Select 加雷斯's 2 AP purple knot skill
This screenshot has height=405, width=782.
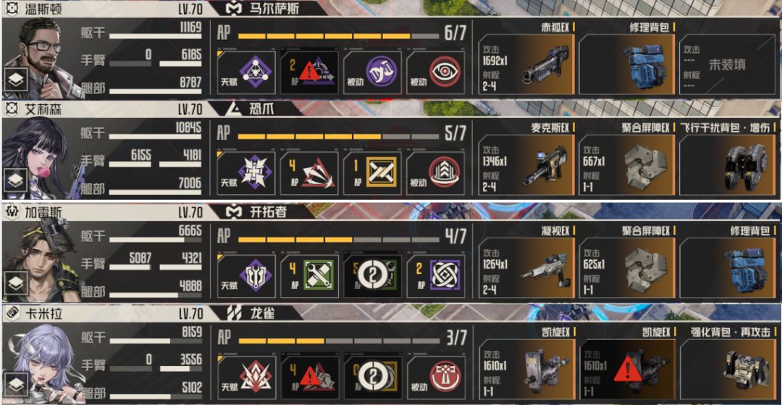(x=435, y=275)
